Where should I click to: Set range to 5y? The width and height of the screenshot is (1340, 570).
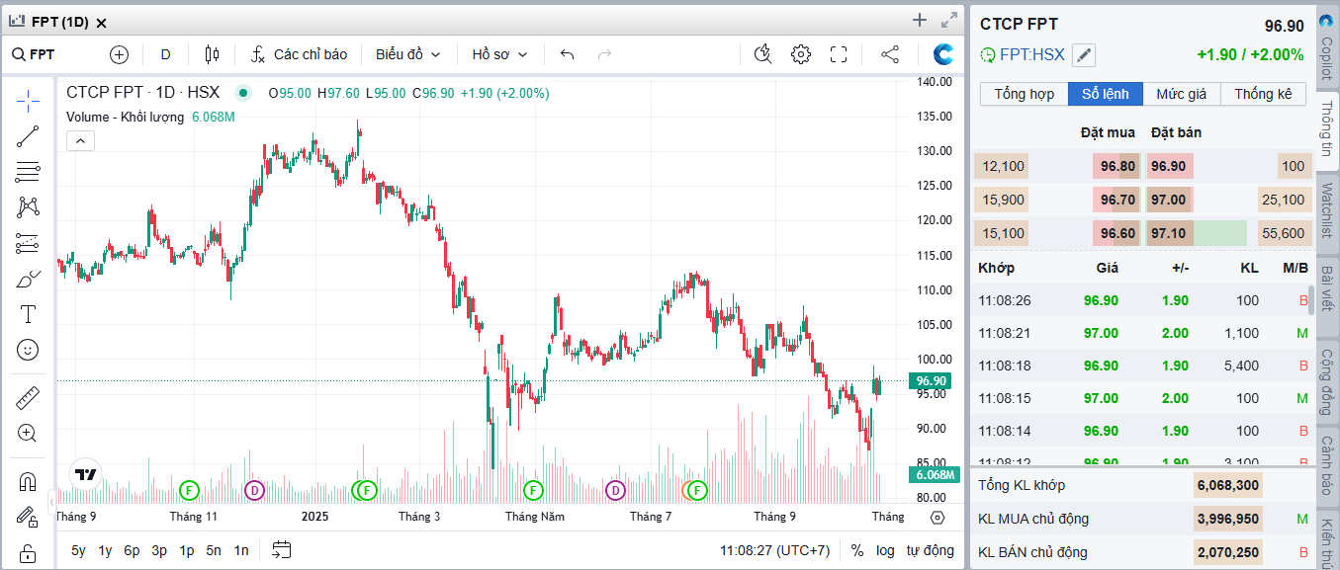pos(78,550)
